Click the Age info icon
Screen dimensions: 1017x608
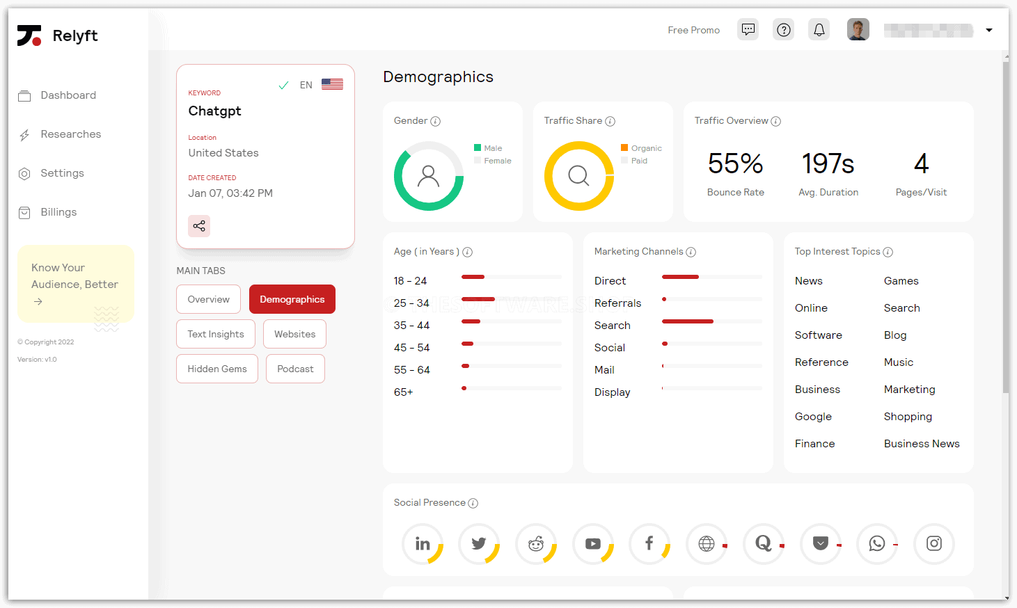coord(468,252)
